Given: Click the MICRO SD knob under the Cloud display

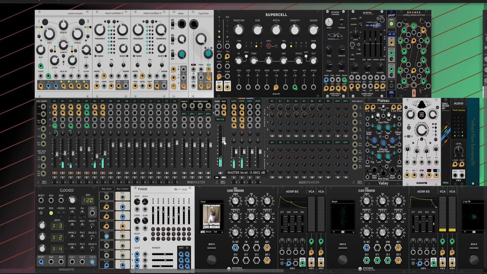Looking at the screenshot, I should 211,260.
